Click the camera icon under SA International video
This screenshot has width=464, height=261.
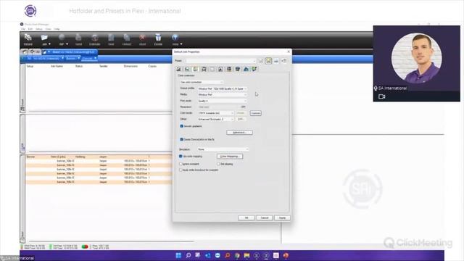point(382,96)
